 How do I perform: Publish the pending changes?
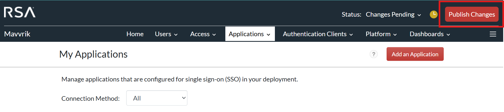[471, 14]
